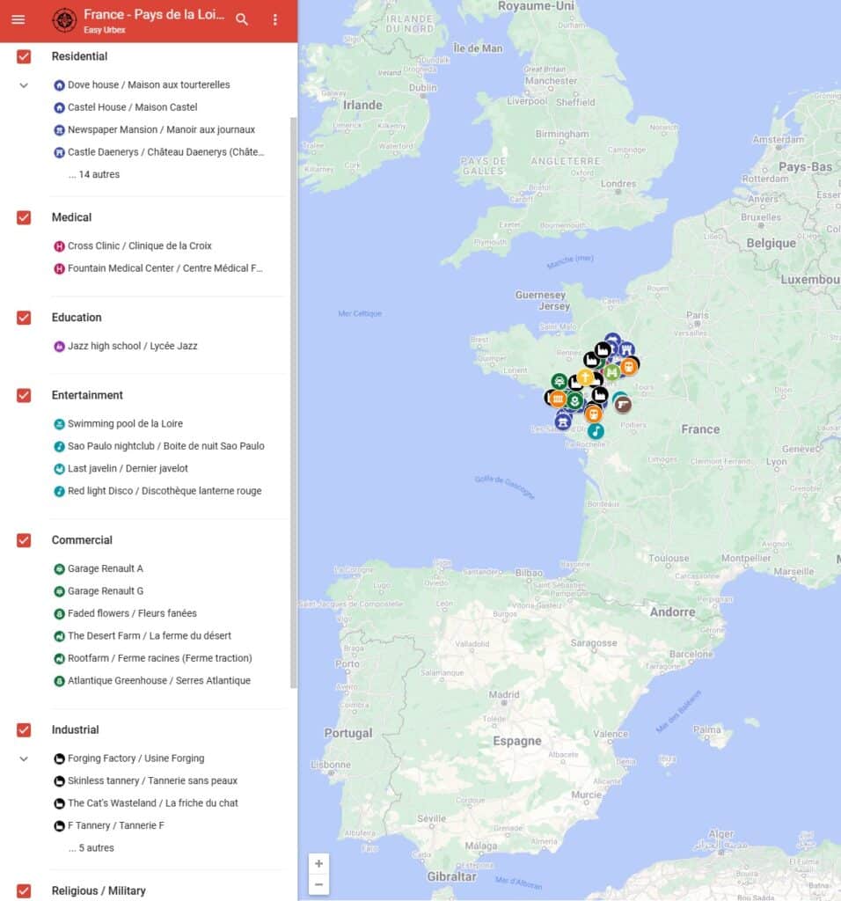
Task: Click the Garage Renault A car icon
Action: coord(59,569)
